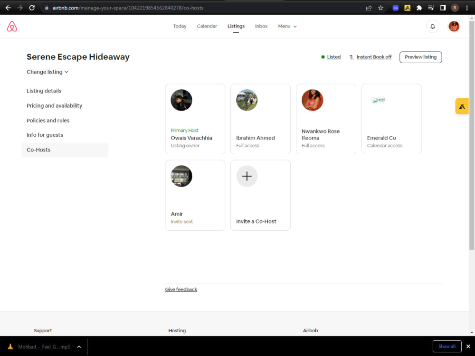Click the VLC icon of downloaded mp3
The width and height of the screenshot is (475, 356).
[x=10, y=347]
